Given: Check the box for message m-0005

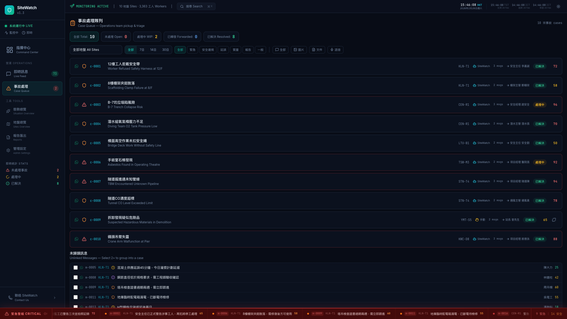Looking at the screenshot, I should (76, 268).
